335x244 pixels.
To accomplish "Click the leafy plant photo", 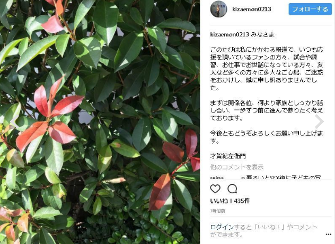I will pos(100,122).
